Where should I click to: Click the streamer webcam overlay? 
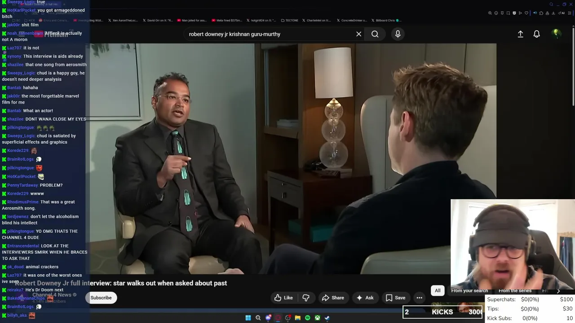pyautogui.click(x=513, y=244)
